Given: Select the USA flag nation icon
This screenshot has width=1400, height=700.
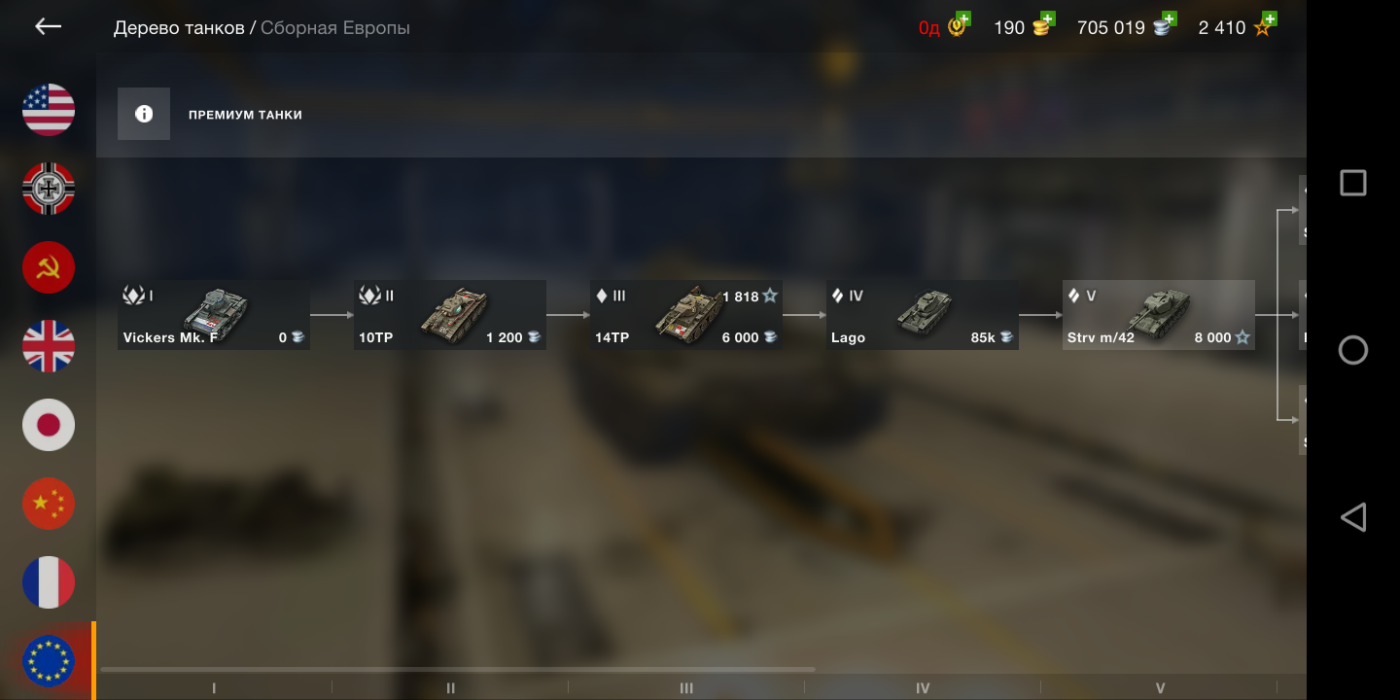Looking at the screenshot, I should (x=49, y=110).
